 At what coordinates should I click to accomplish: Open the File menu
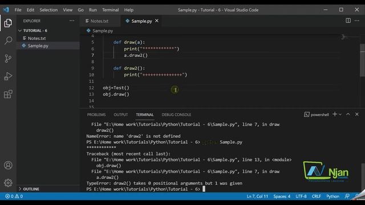pos(18,10)
